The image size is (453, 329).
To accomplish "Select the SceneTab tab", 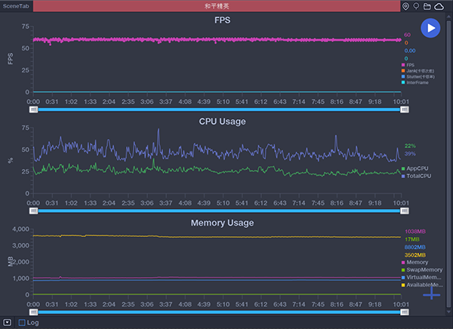I will tap(16, 6).
